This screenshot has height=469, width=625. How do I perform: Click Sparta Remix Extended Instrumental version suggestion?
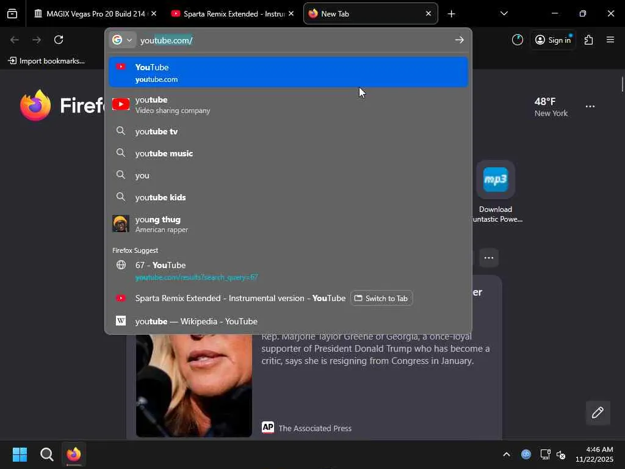[x=240, y=298]
